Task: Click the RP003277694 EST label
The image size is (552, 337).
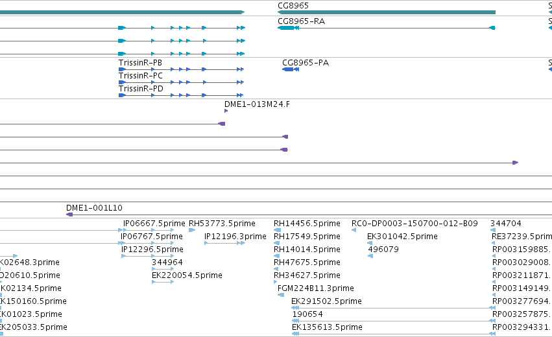Action: click(x=522, y=301)
